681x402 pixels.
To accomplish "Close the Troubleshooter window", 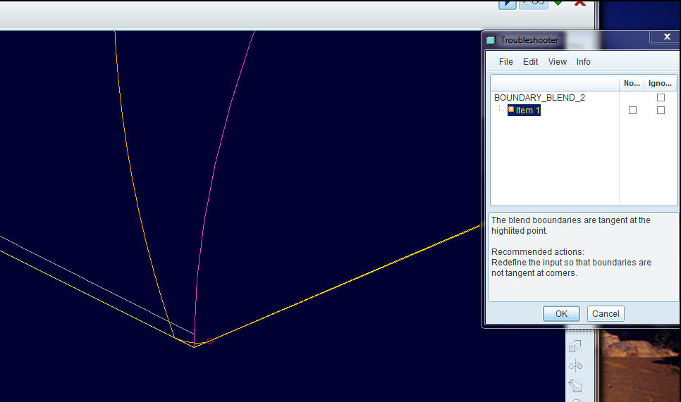I will point(667,37).
